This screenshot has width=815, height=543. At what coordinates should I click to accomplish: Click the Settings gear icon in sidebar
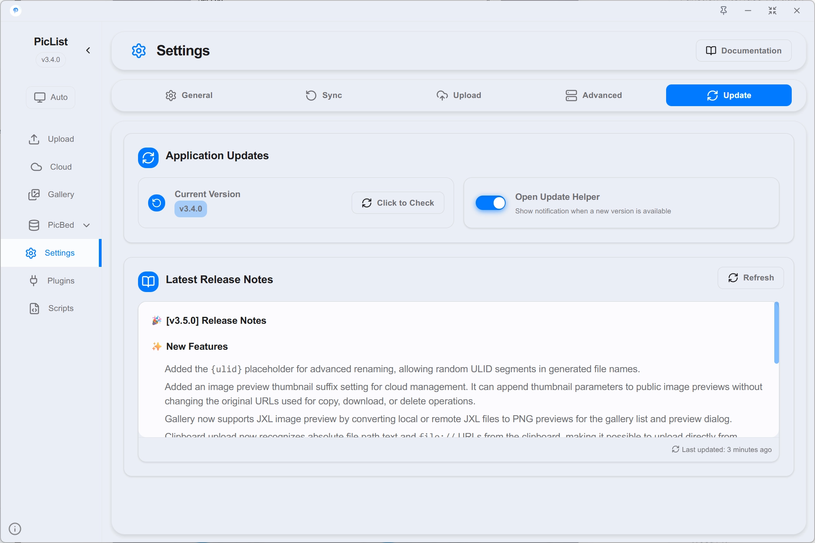(31, 253)
